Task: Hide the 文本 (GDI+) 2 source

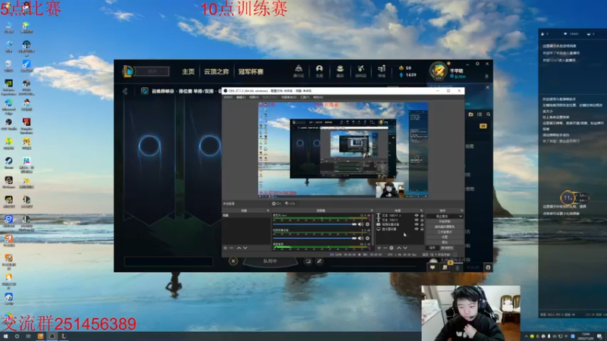Action: pyautogui.click(x=417, y=215)
